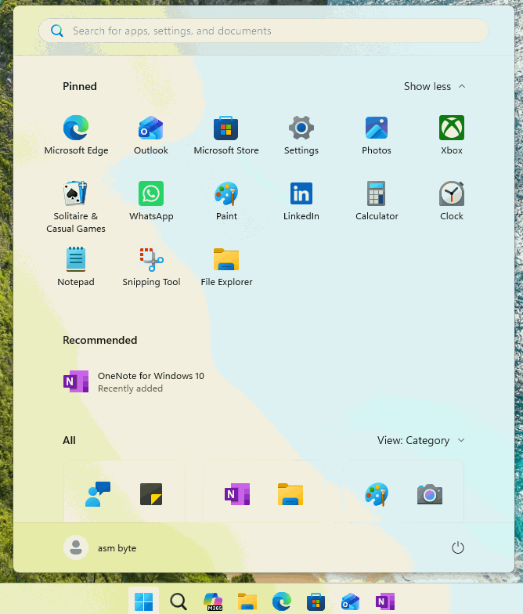Open Microsoft 365 Copilot on taskbar

point(213,601)
